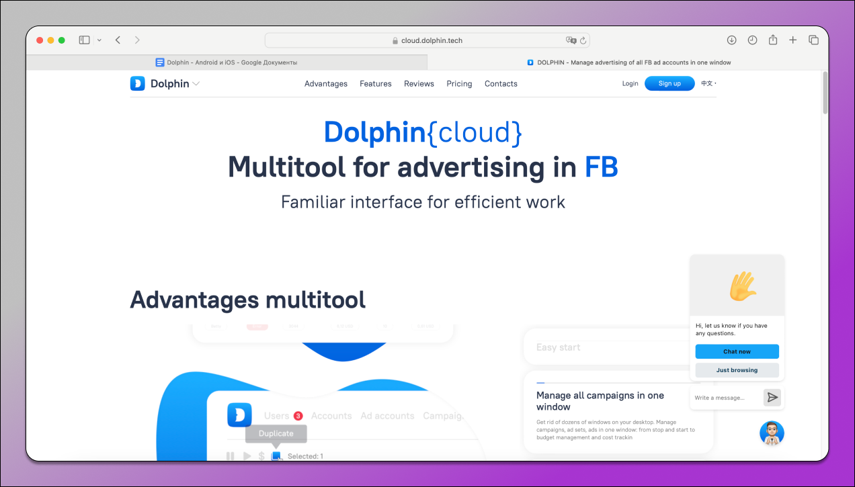
Task: Click the Advantages multitool heading
Action: [248, 300]
